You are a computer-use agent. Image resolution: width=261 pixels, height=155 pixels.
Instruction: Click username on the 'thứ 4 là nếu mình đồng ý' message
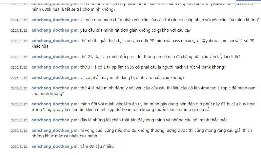pyautogui.click(x=55, y=88)
